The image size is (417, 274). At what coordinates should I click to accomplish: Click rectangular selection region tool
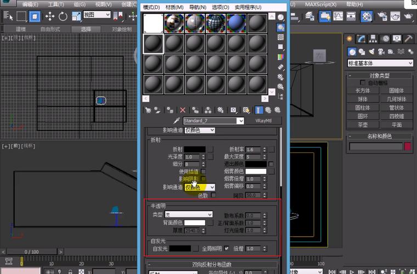pyautogui.click(x=21, y=16)
